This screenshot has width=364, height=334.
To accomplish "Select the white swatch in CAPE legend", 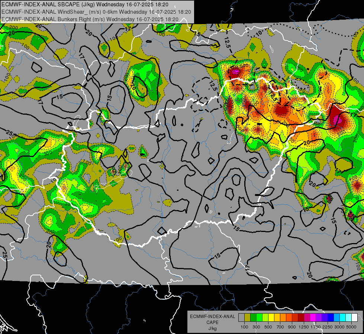I will pos(354,317).
